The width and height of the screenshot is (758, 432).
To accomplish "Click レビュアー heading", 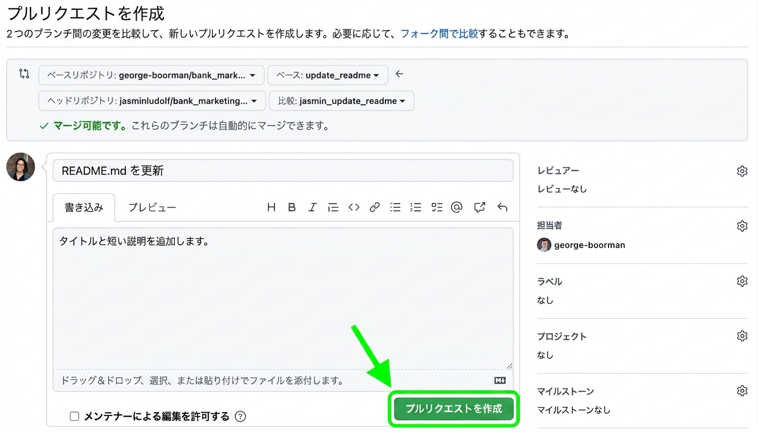I will 558,171.
